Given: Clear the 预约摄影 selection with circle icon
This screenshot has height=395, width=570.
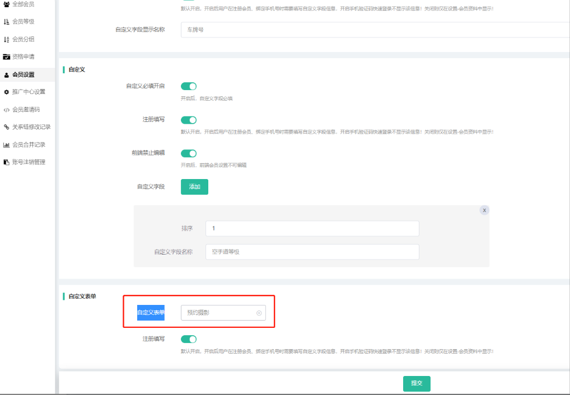Looking at the screenshot, I should pyautogui.click(x=259, y=313).
